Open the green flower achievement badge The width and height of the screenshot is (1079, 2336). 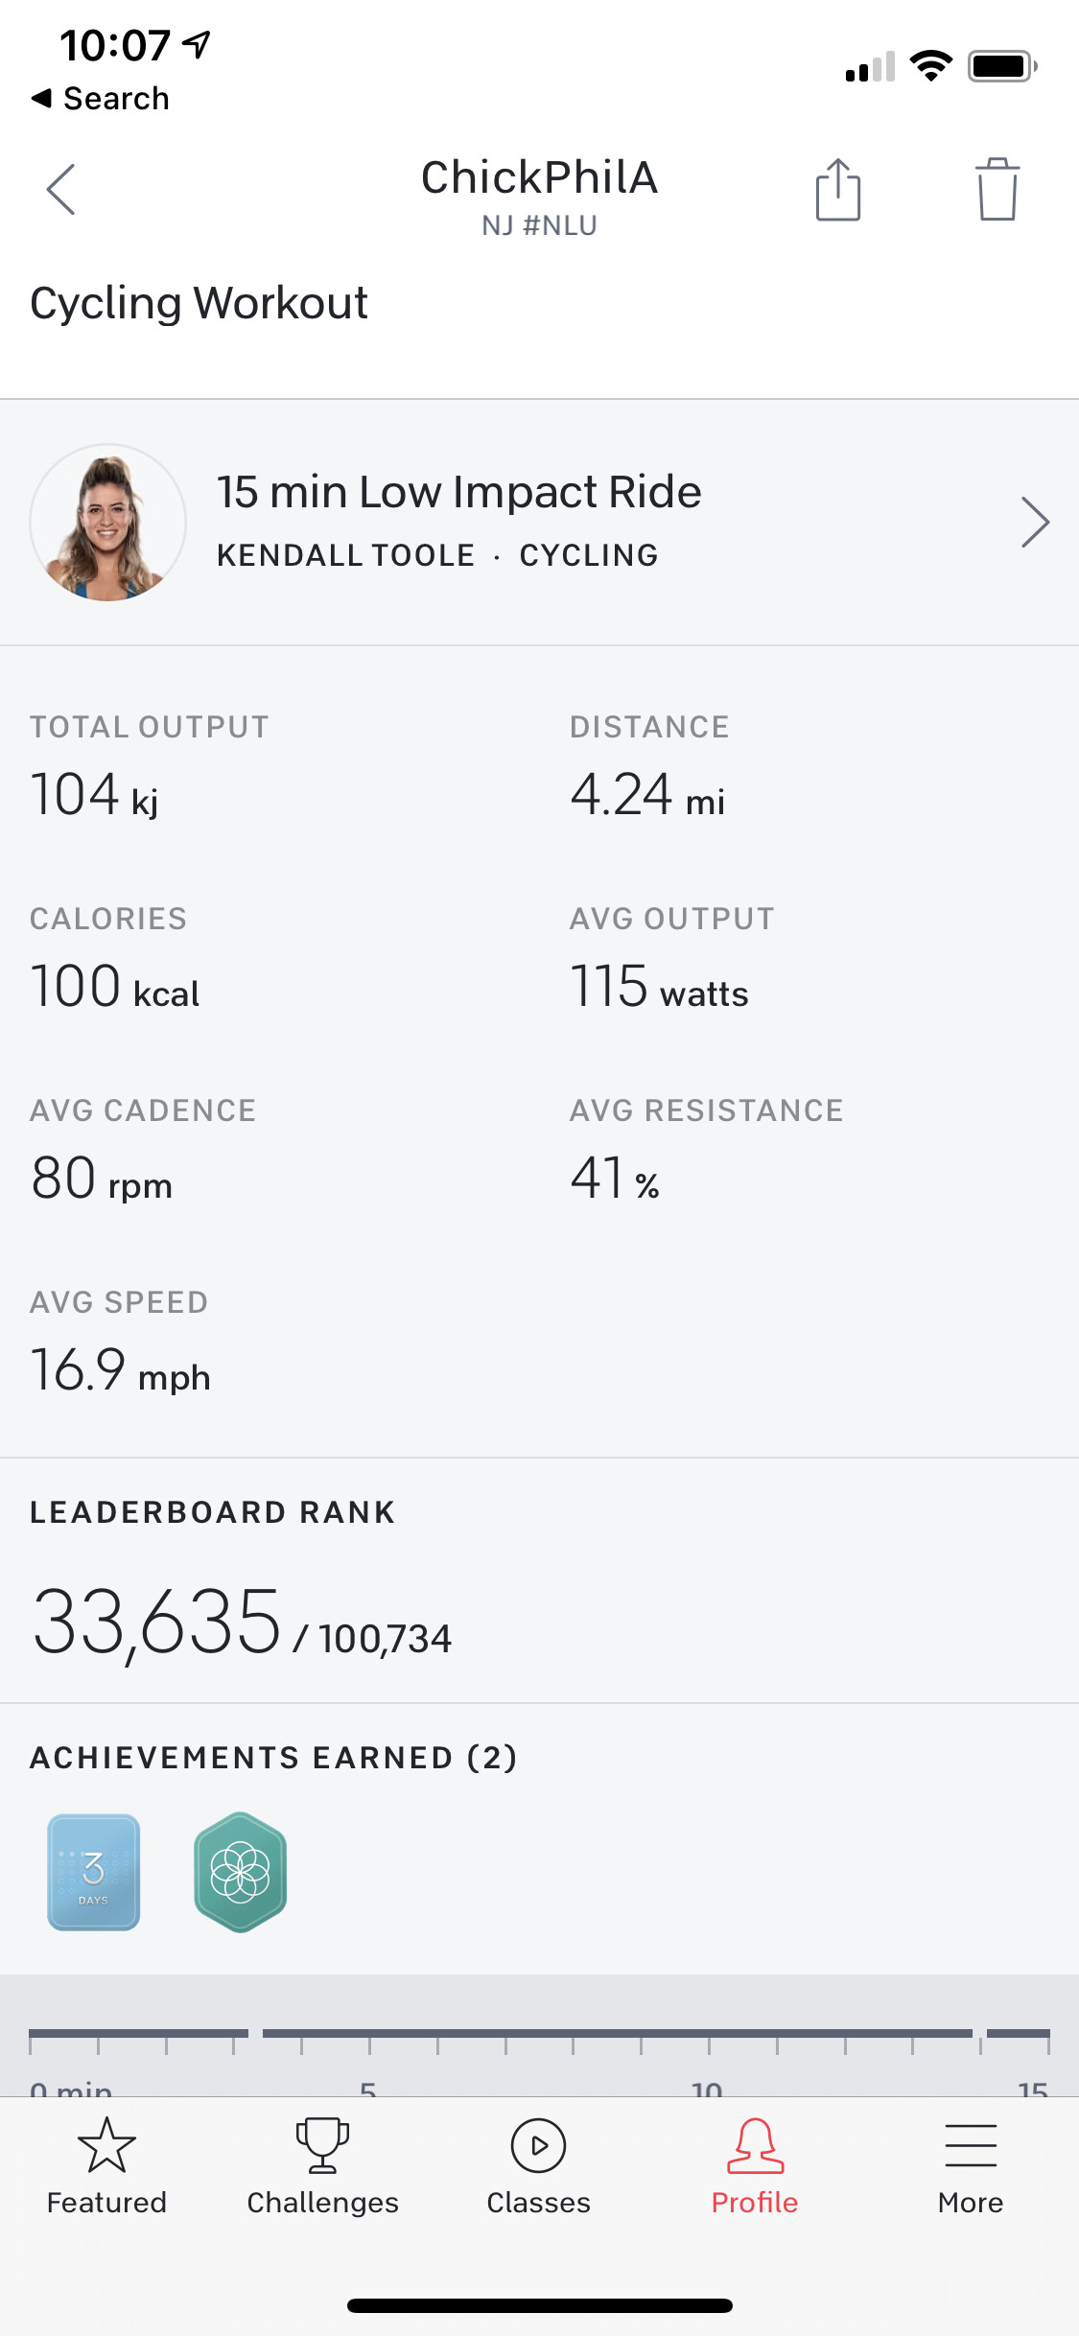[x=240, y=1871]
